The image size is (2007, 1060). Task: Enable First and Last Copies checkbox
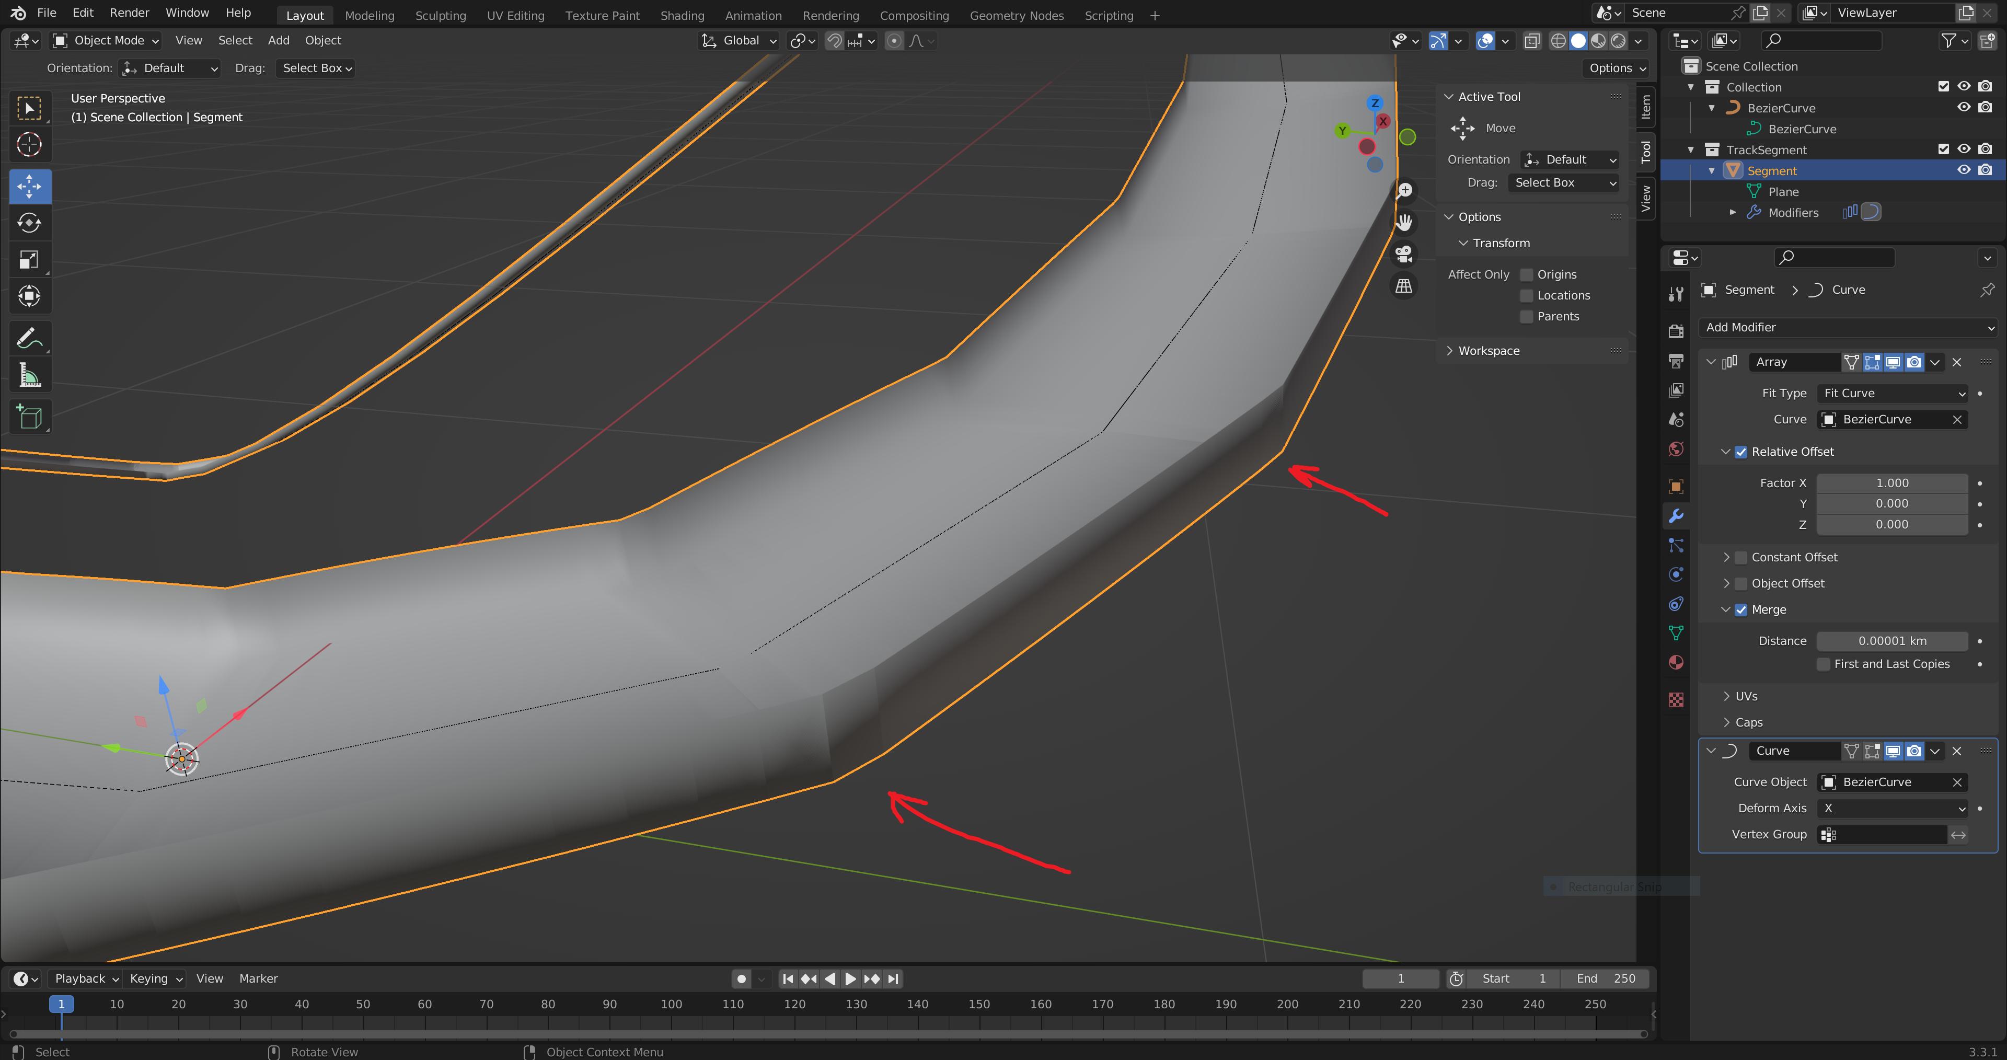tap(1824, 664)
